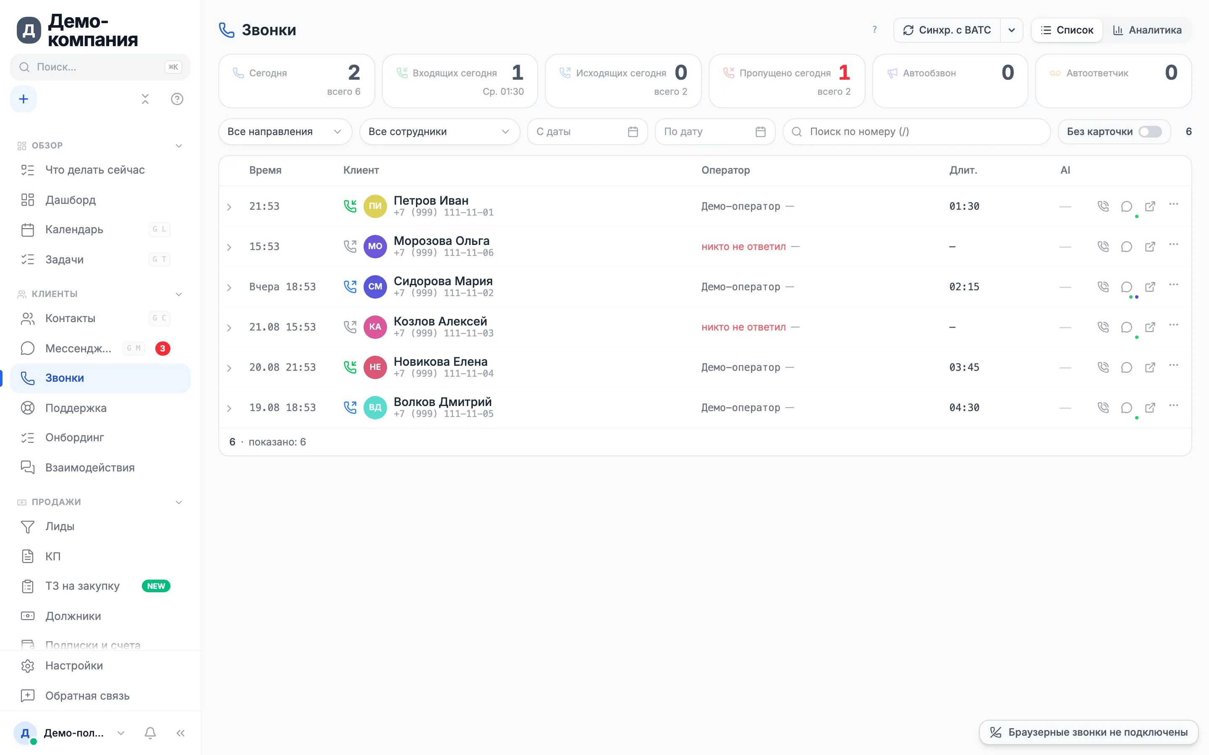Expand the 15:53 Морозова Ольга call row

click(x=229, y=247)
